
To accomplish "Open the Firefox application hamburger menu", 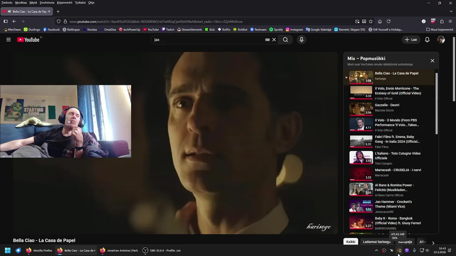I will click(x=451, y=21).
